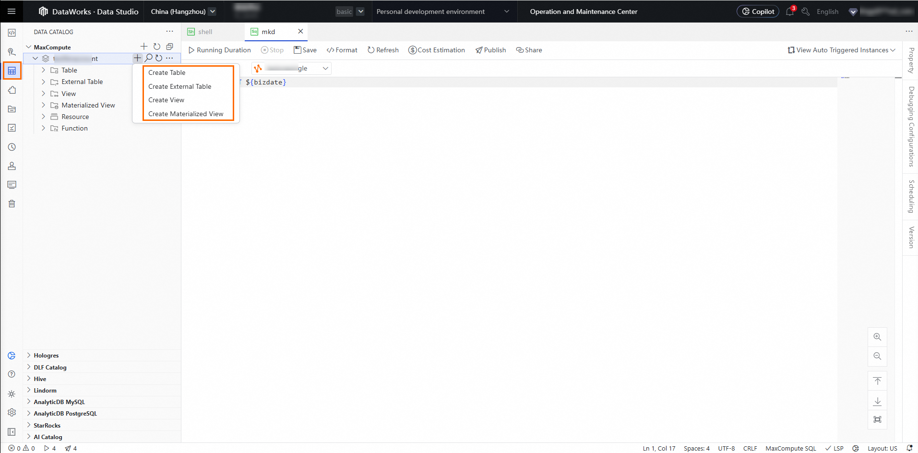Click plus icon on the project row
The width and height of the screenshot is (918, 453).
pyautogui.click(x=138, y=58)
